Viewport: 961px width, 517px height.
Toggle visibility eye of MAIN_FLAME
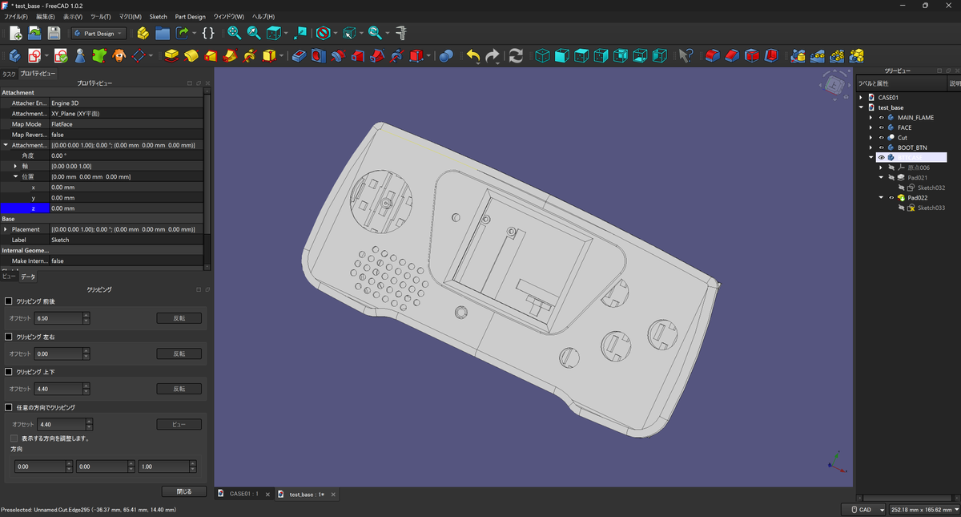click(881, 118)
